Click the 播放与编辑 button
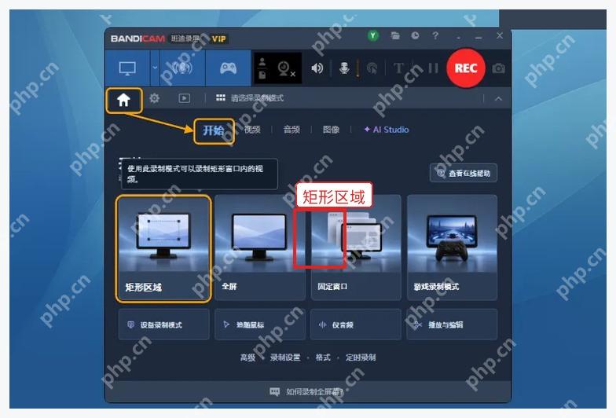This screenshot has height=418, width=616. (x=453, y=324)
